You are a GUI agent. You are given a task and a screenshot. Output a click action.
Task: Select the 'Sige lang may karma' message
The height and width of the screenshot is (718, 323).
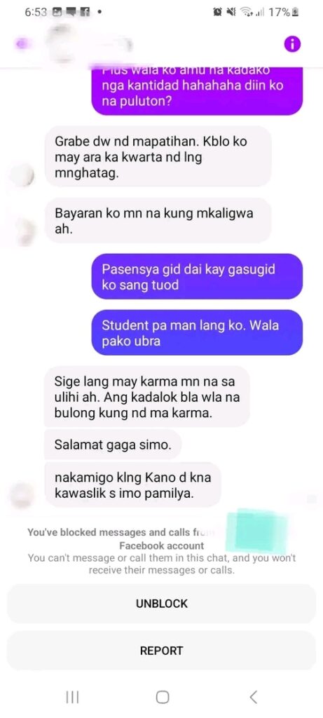point(147,397)
